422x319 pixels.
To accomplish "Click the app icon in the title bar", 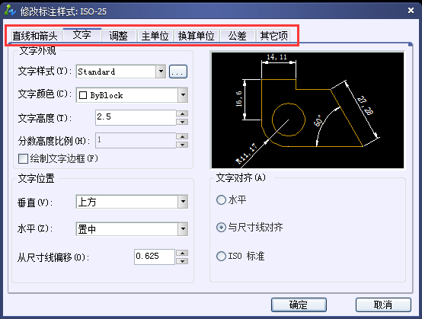I will pyautogui.click(x=10, y=10).
